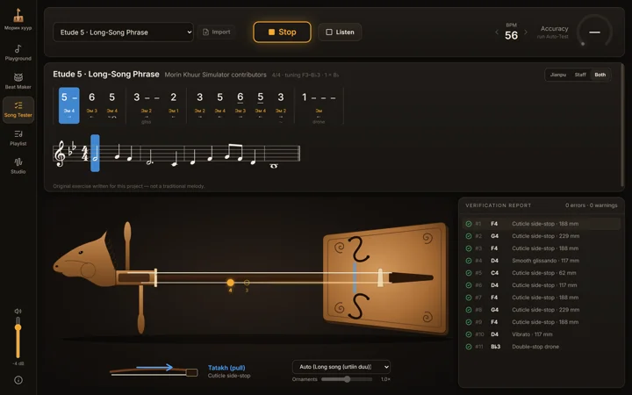Select verification row #9 F4

(542, 322)
